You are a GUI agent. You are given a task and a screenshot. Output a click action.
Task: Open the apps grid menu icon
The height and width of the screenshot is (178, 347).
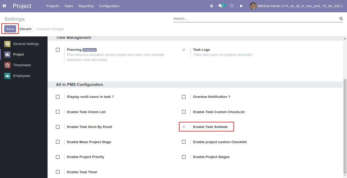click(x=4, y=6)
